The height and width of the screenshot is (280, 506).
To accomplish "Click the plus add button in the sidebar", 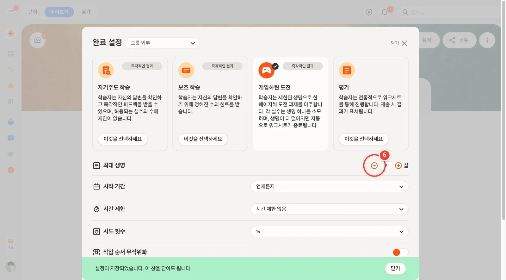I will pos(11,34).
